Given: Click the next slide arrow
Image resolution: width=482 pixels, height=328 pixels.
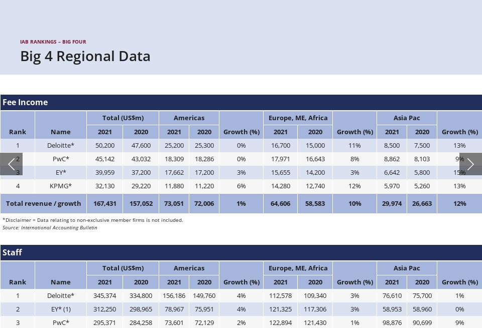Looking at the screenshot, I should tap(470, 164).
